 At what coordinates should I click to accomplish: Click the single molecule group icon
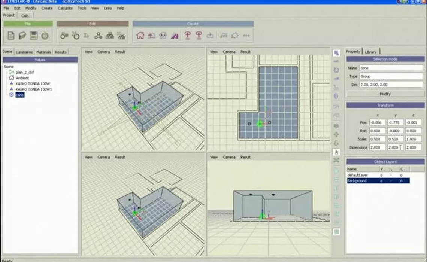pyautogui.click(x=98, y=35)
